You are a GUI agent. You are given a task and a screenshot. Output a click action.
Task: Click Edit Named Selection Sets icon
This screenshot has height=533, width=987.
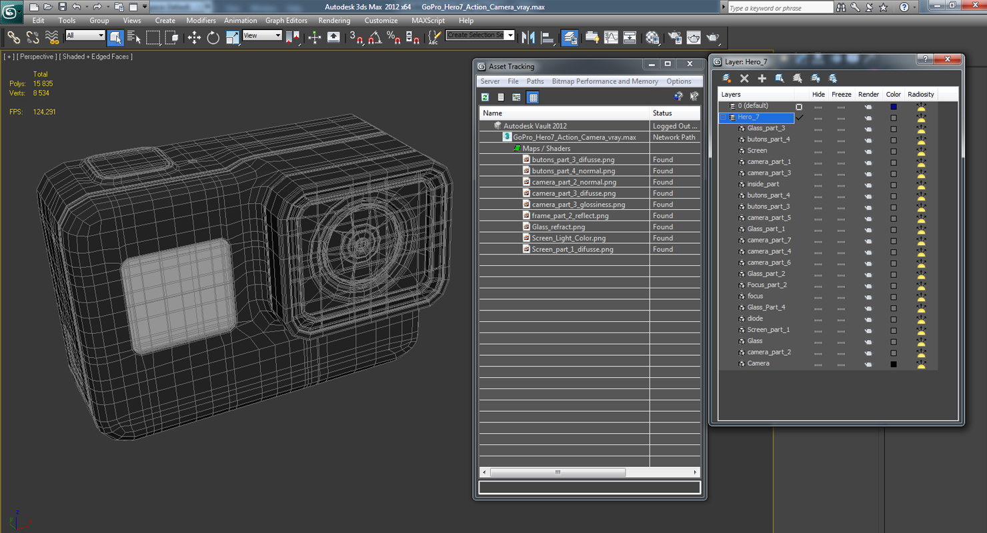click(x=435, y=37)
